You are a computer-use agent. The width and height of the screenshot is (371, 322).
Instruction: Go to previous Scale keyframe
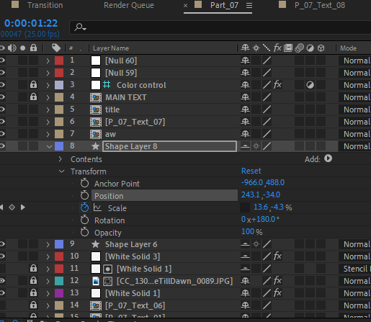pyautogui.click(x=1, y=207)
